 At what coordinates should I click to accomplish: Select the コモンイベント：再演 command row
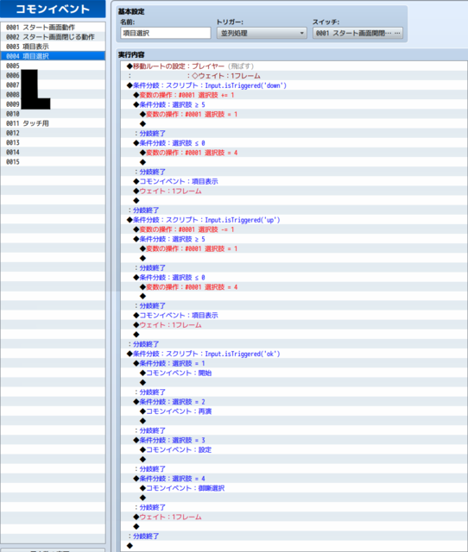click(294, 411)
